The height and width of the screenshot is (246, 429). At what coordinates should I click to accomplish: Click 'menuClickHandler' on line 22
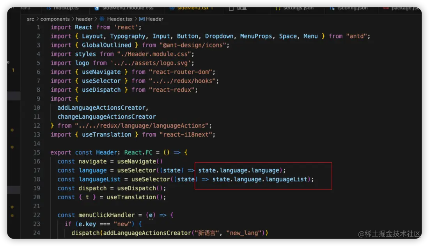(x=106, y=215)
